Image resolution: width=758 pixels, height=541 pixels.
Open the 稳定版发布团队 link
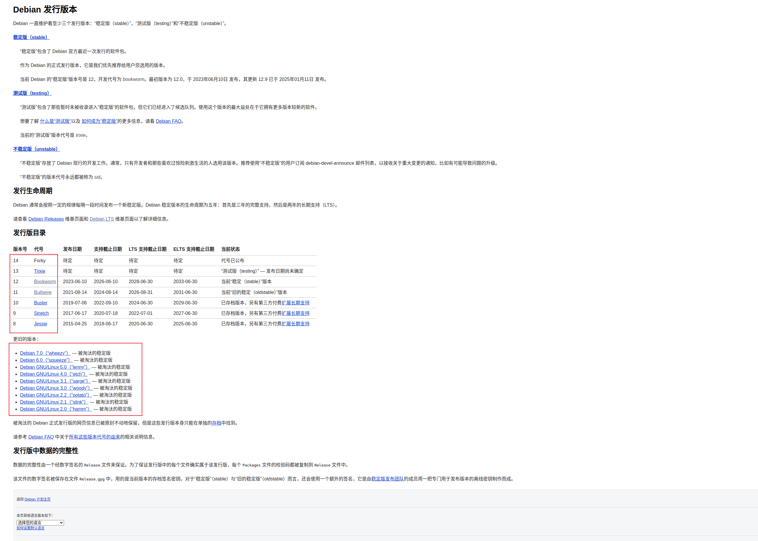[x=388, y=479]
